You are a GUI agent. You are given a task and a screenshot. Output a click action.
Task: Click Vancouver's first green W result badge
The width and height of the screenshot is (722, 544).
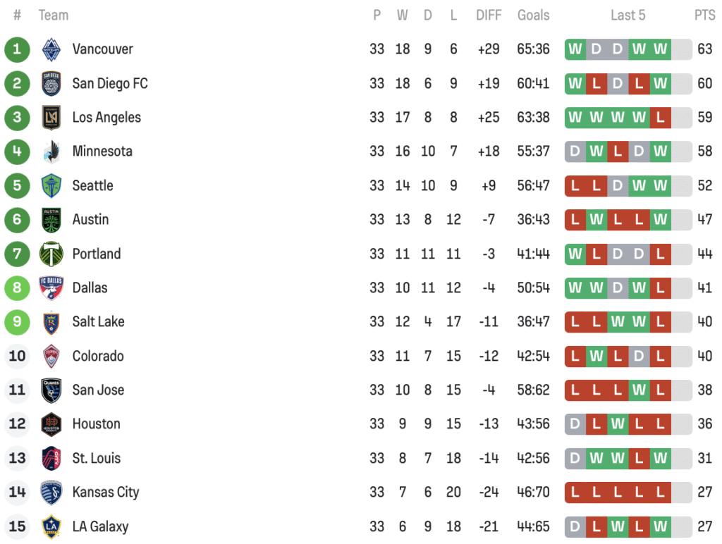tap(575, 49)
